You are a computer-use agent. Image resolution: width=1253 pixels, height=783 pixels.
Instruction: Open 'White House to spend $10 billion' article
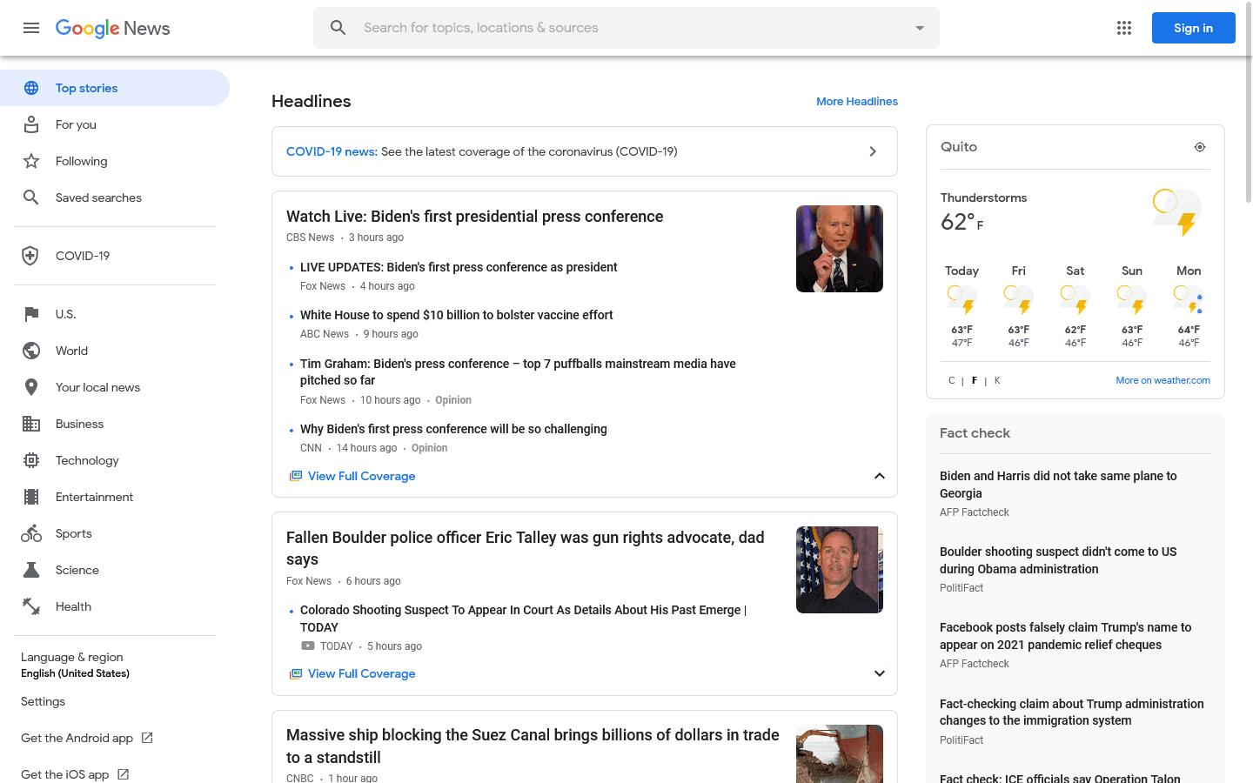[456, 315]
